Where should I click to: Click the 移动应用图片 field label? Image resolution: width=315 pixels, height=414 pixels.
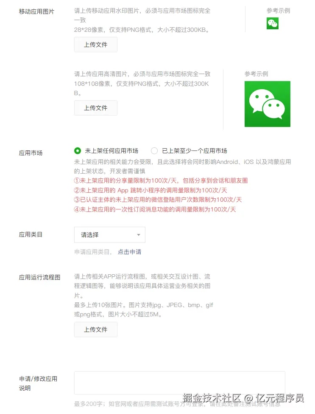tap(36, 11)
